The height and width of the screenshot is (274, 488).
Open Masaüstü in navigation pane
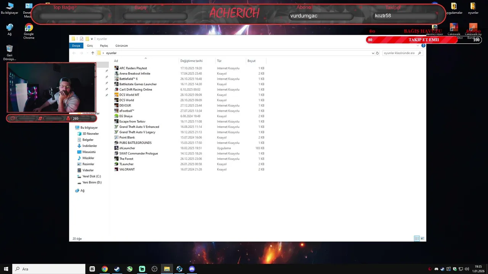pyautogui.click(x=87, y=152)
